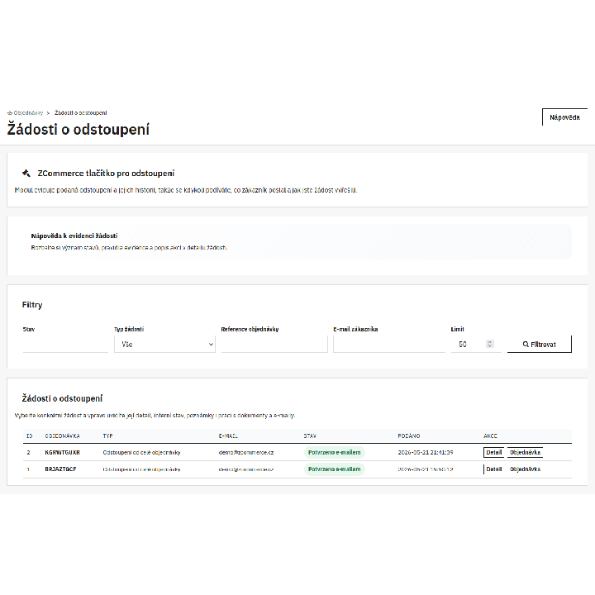Image resolution: width=595 pixels, height=595 pixels.
Task: Click the Reference objednávky input field
Action: [274, 344]
